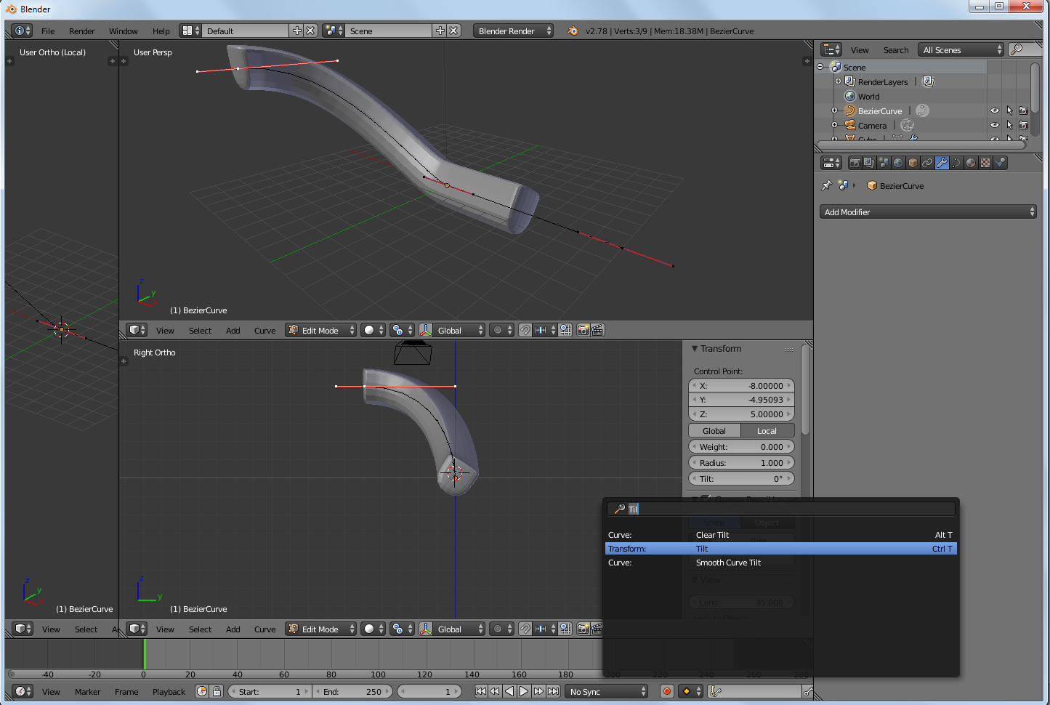Open the Material properties tab
The height and width of the screenshot is (705, 1050).
click(971, 163)
